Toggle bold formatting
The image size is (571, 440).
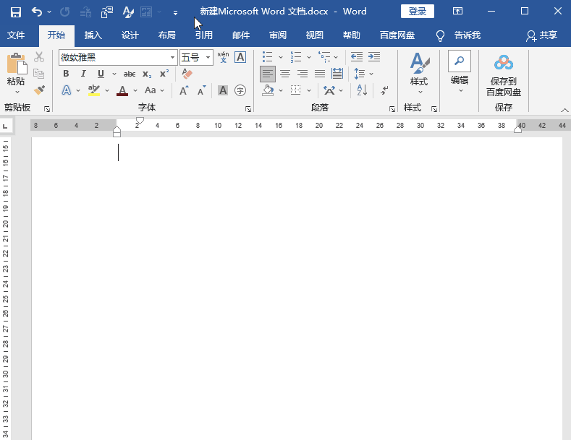click(x=66, y=74)
